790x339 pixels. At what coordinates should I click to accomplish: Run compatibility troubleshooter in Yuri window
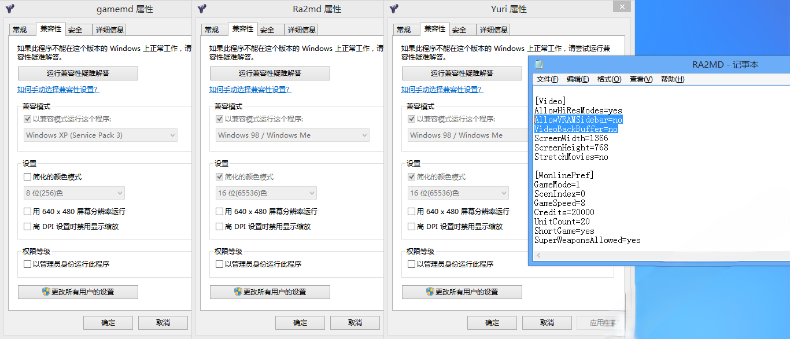pos(462,73)
